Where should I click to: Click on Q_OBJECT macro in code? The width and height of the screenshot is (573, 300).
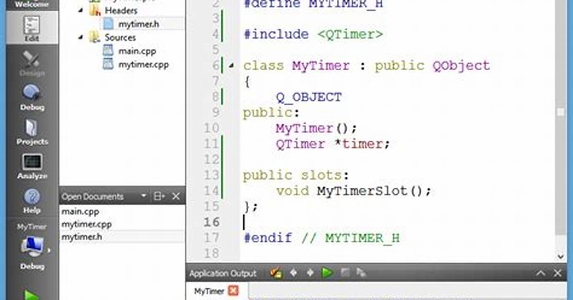click(309, 97)
